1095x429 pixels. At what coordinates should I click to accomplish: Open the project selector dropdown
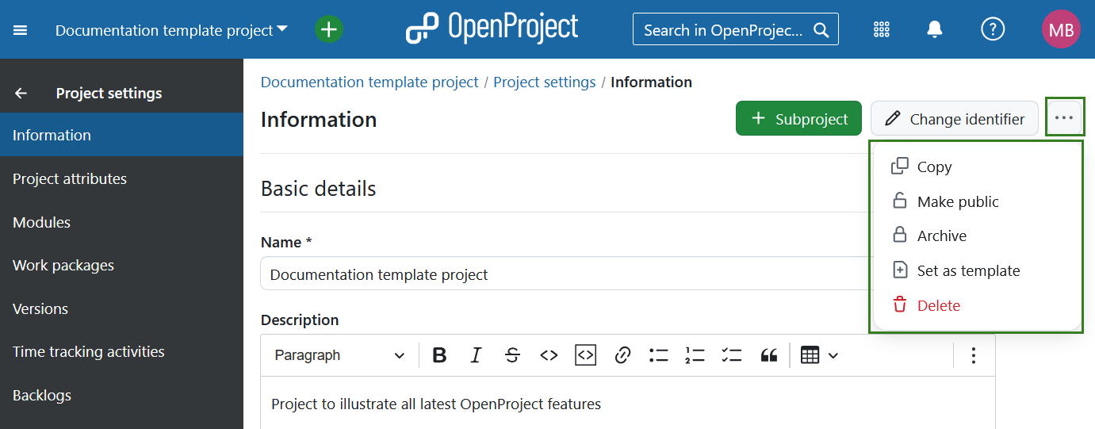pyautogui.click(x=171, y=30)
